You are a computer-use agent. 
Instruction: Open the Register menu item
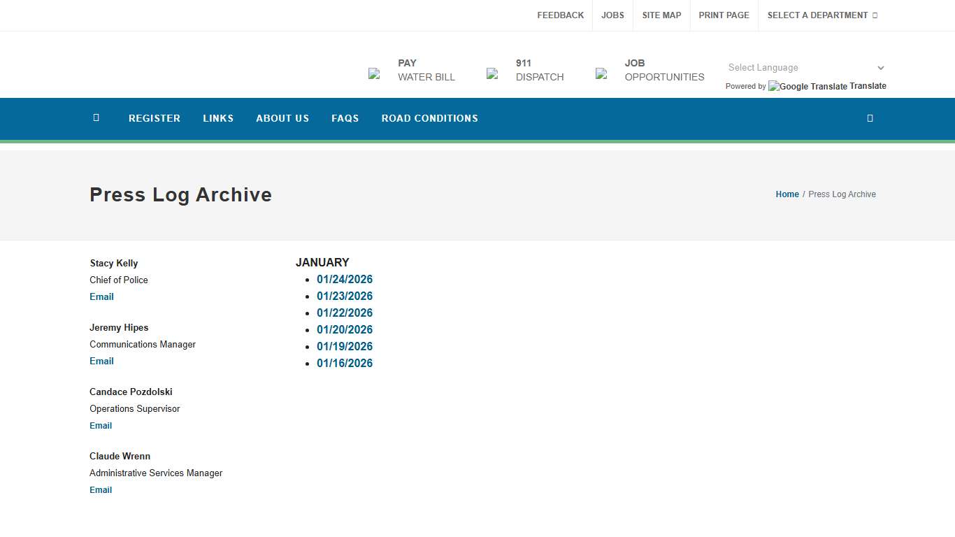click(x=155, y=118)
